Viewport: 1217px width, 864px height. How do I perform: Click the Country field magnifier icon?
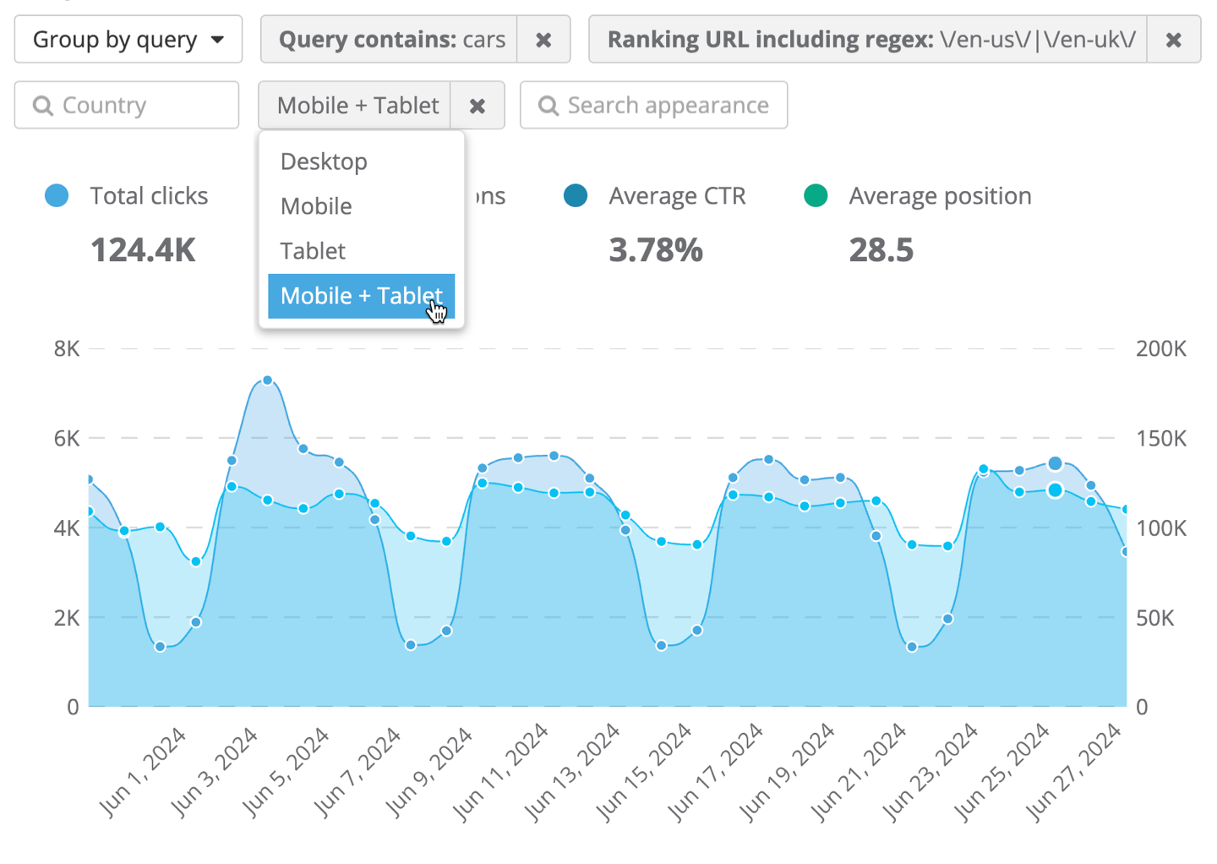[x=42, y=106]
